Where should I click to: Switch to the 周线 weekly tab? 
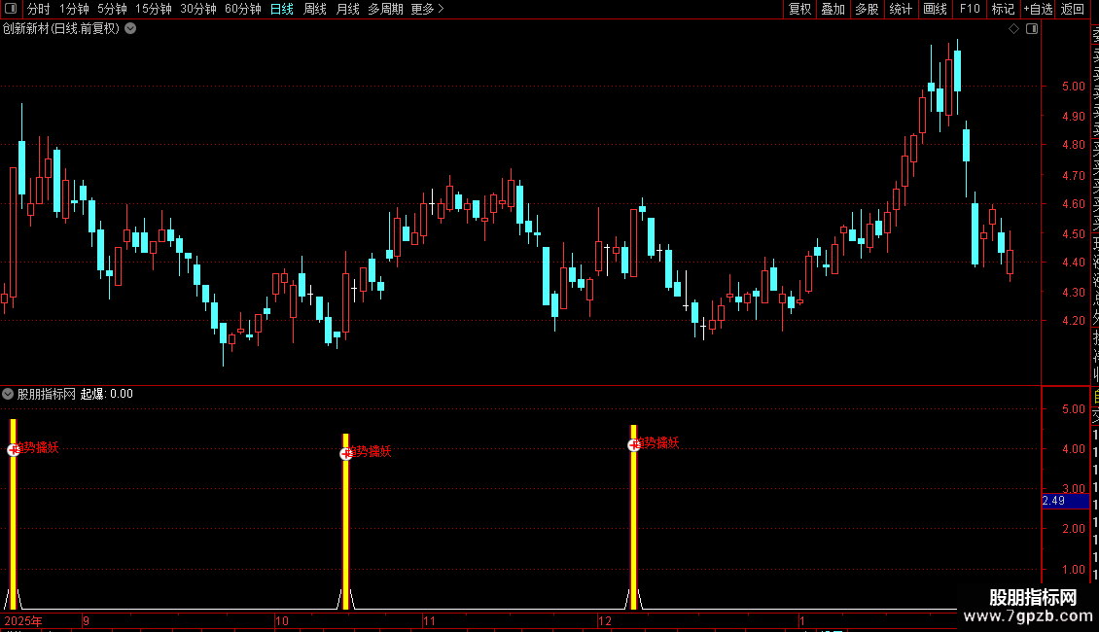click(x=315, y=9)
